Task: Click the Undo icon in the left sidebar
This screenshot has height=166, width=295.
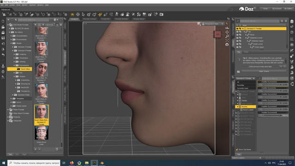Action: point(3,55)
